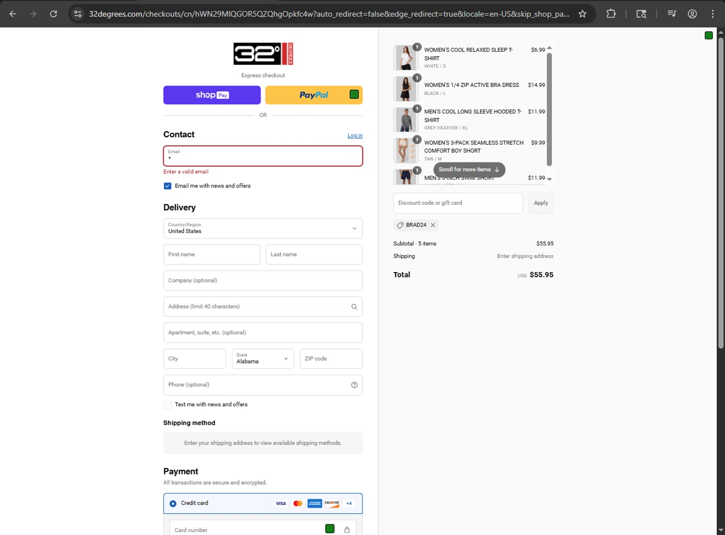
Task: Bookmark this page with the star icon
Action: 582,14
